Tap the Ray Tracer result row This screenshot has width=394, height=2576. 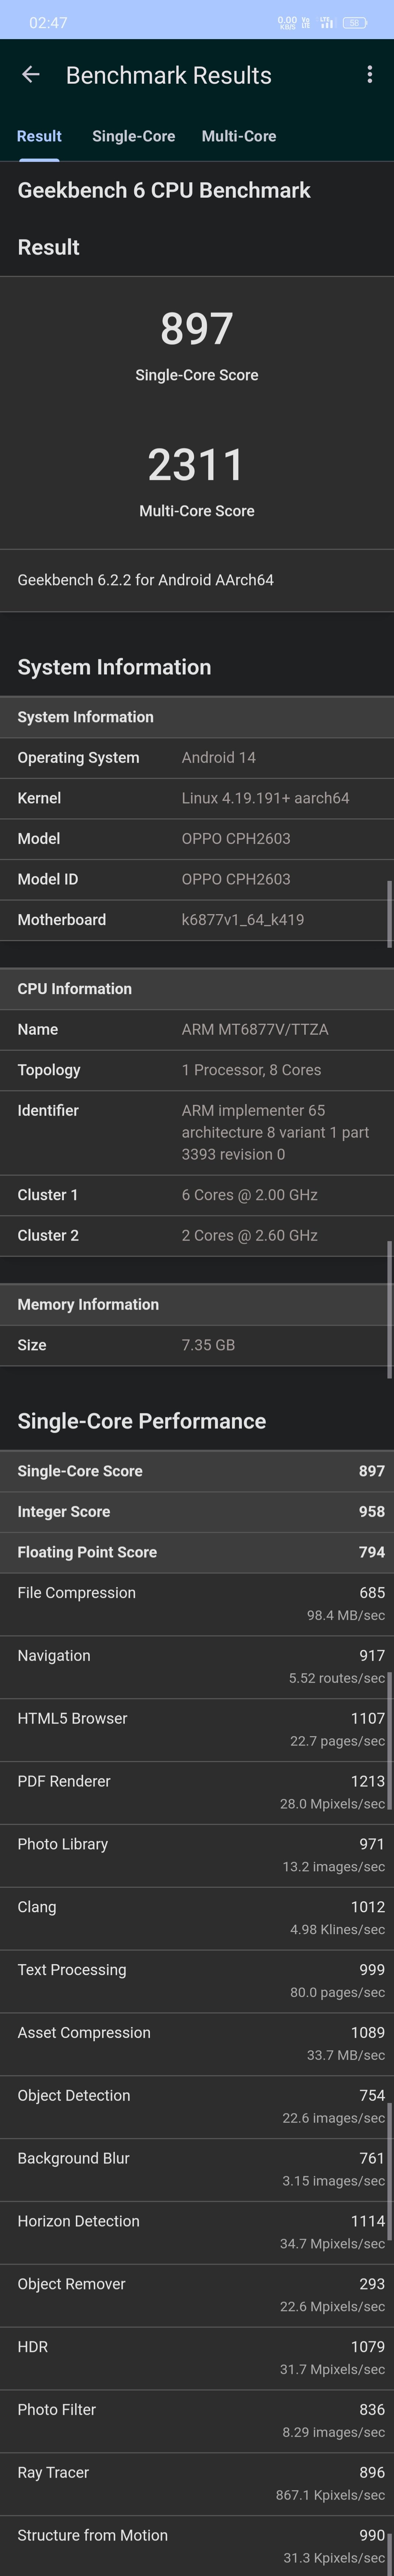coord(197,2484)
